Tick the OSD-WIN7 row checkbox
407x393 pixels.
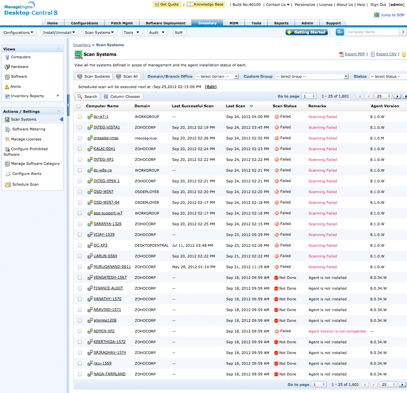(x=80, y=192)
